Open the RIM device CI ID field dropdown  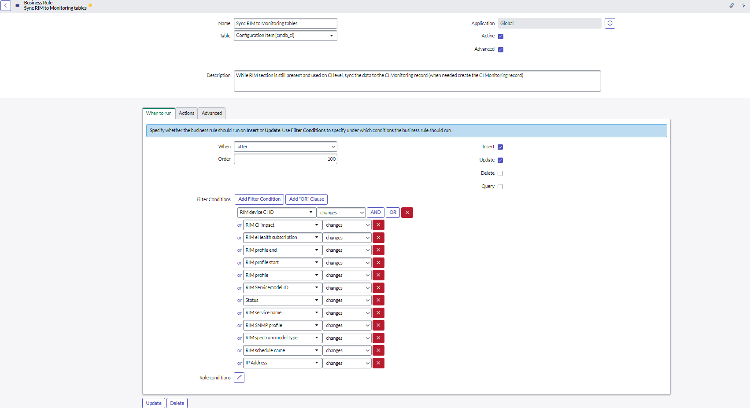(x=277, y=213)
